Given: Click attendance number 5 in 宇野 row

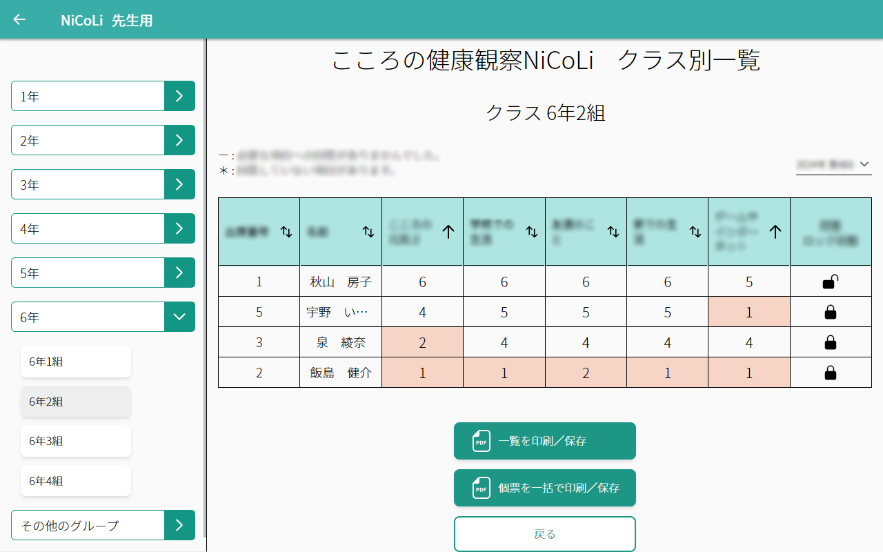Looking at the screenshot, I should point(259,312).
